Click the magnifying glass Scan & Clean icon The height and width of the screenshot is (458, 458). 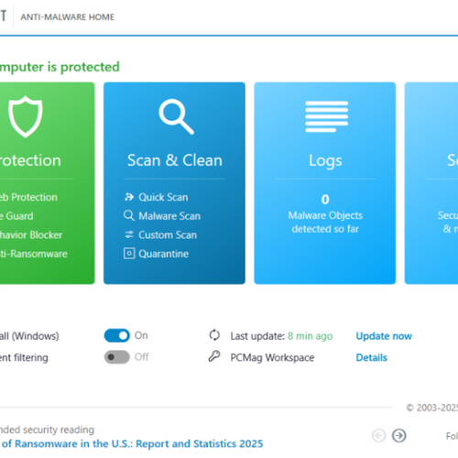(x=176, y=116)
